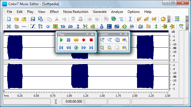Open the Options menu
The height and width of the screenshot is (107, 191).
134,12
